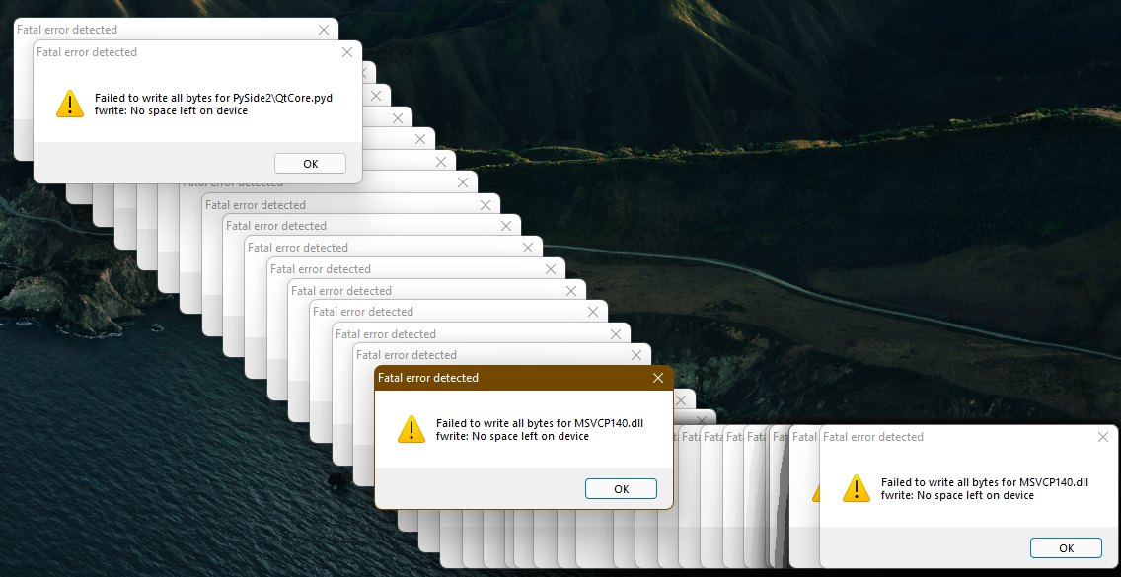Dismiss the focused MSVCP140.dll error with its close button
1121x577 pixels.
[x=657, y=378]
